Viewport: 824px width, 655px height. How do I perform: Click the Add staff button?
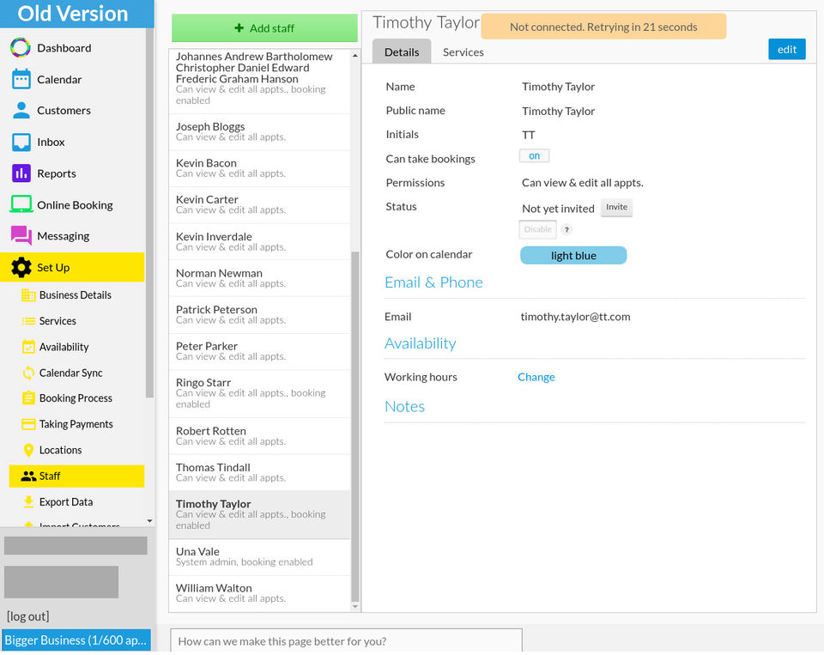pyautogui.click(x=264, y=27)
